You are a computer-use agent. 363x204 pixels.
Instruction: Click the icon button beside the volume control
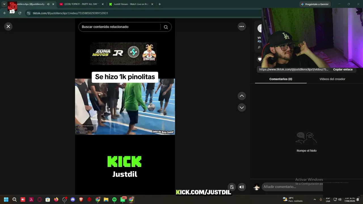pos(232,187)
